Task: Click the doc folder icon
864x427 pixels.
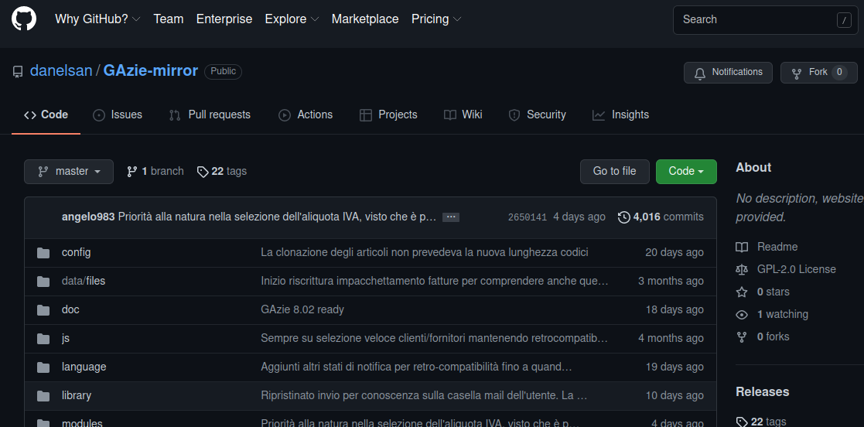Action: pos(43,309)
